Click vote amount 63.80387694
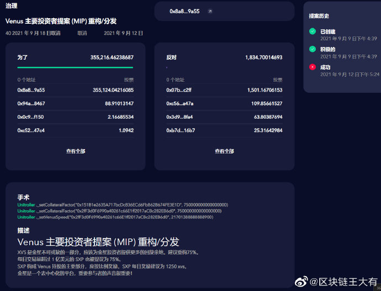381x291 pixels. 268,117
